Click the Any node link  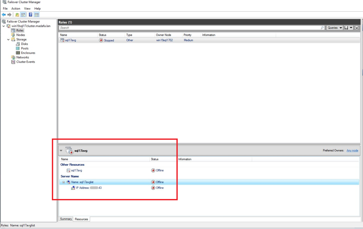(x=352, y=151)
